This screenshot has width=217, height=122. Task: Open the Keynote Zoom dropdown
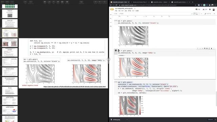click(7, 2)
